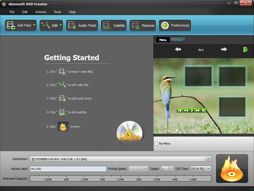Click the My DVD volume label field

pyautogui.click(x=68, y=168)
